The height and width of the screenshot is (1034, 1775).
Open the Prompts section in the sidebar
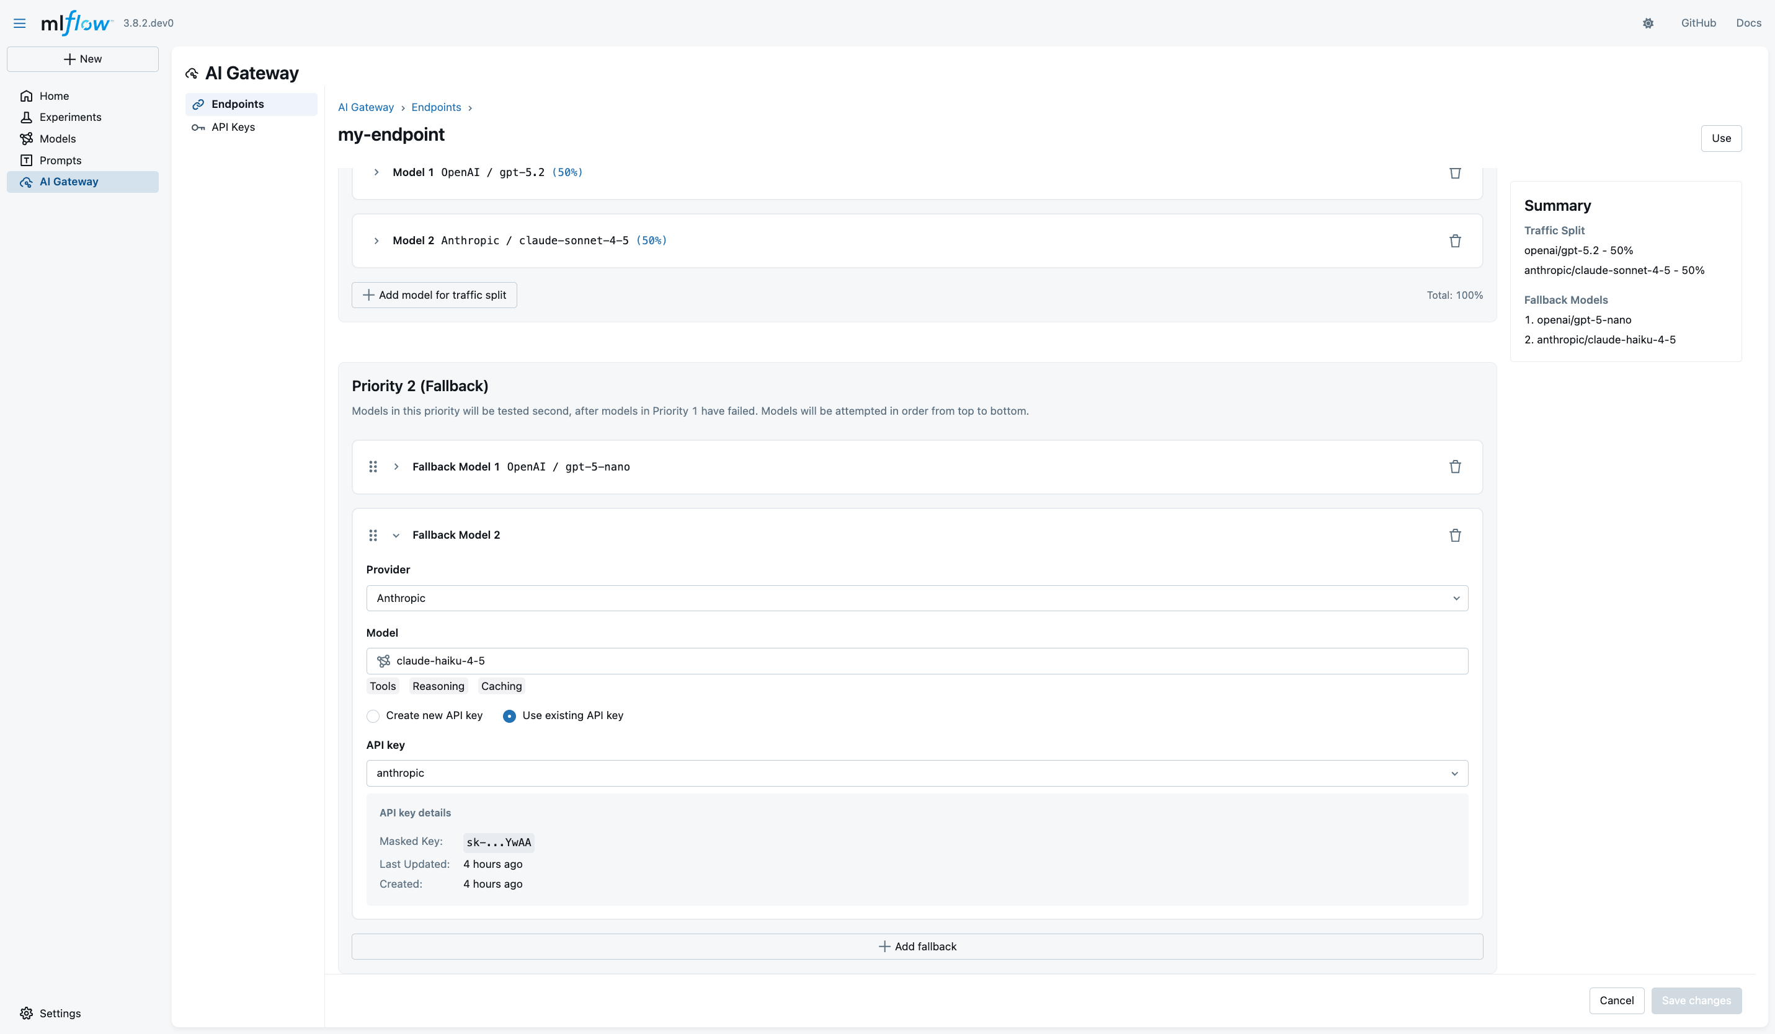[60, 160]
